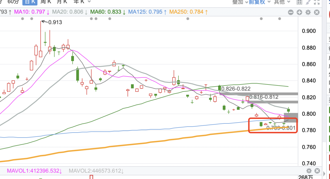
Task: Close the MAVOL volume panel
Action: click(317, 170)
